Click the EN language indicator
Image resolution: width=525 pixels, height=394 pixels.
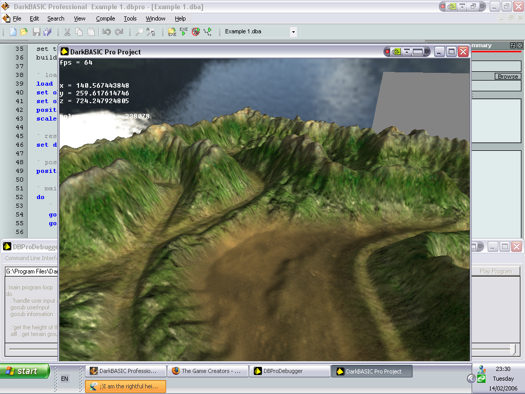coord(65,379)
